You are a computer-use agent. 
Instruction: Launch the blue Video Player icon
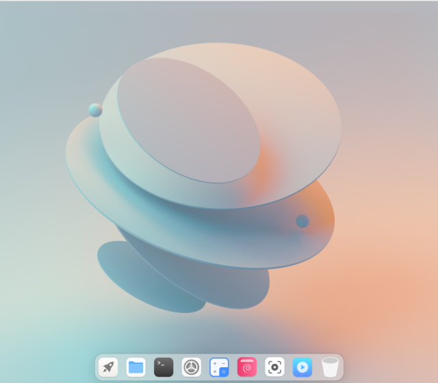pyautogui.click(x=302, y=367)
